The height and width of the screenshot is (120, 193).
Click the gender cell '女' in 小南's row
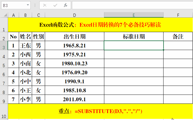[x=38, y=63]
